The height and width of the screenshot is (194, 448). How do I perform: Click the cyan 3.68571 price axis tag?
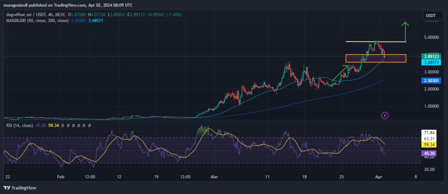431,62
